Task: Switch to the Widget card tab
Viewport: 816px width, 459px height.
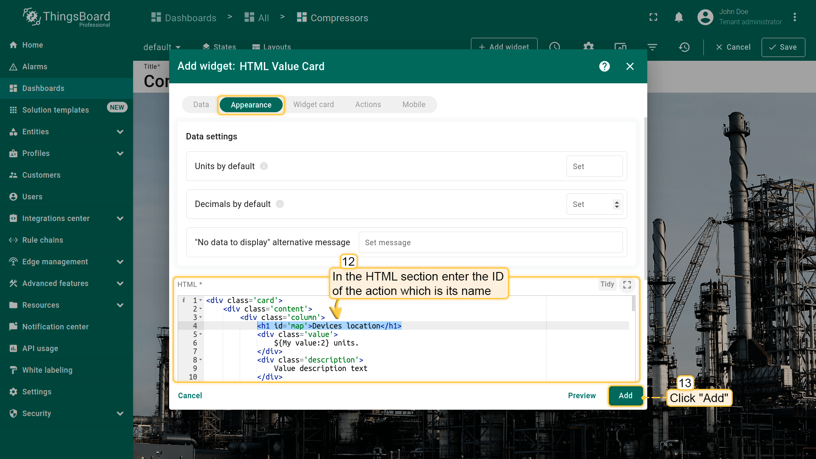Action: coord(313,105)
